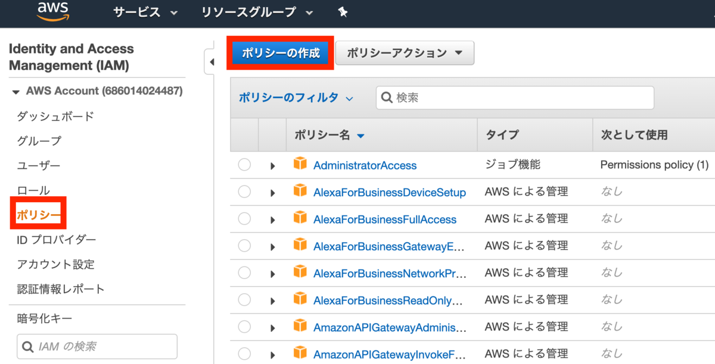The width and height of the screenshot is (715, 364).
Task: Open the AlexaForBusinessNetworkPr... policy link
Action: pos(390,274)
